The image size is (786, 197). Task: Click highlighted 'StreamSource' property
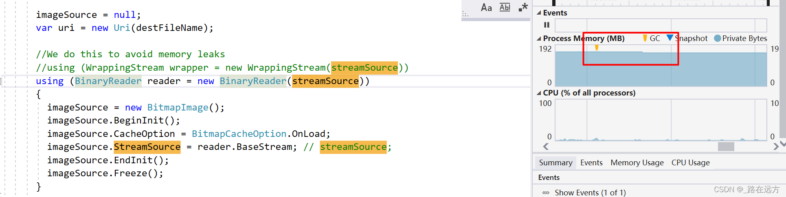[x=147, y=147]
